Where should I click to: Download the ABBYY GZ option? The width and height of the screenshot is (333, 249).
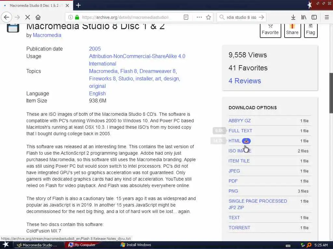tap(240, 121)
